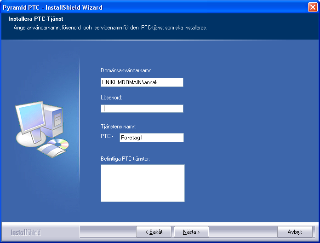Focus the Lösenord password field

[x=142, y=109]
